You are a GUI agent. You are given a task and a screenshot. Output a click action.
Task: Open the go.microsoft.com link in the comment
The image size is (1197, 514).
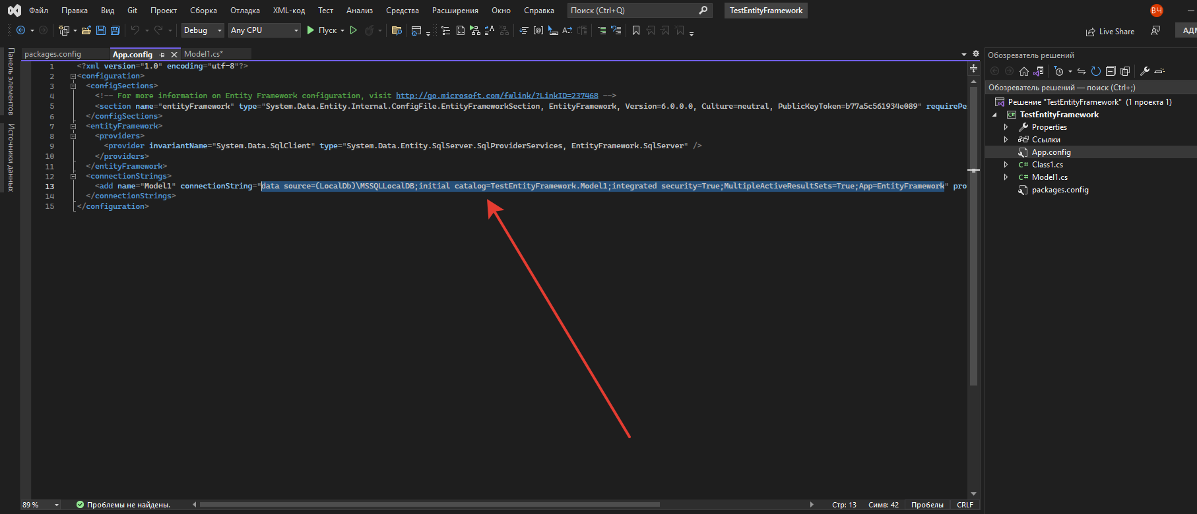[497, 96]
